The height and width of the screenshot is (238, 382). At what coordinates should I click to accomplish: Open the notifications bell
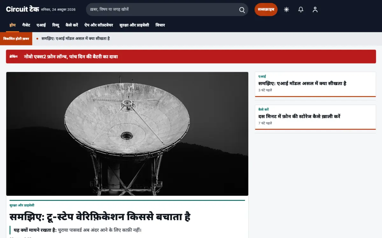[x=301, y=10]
